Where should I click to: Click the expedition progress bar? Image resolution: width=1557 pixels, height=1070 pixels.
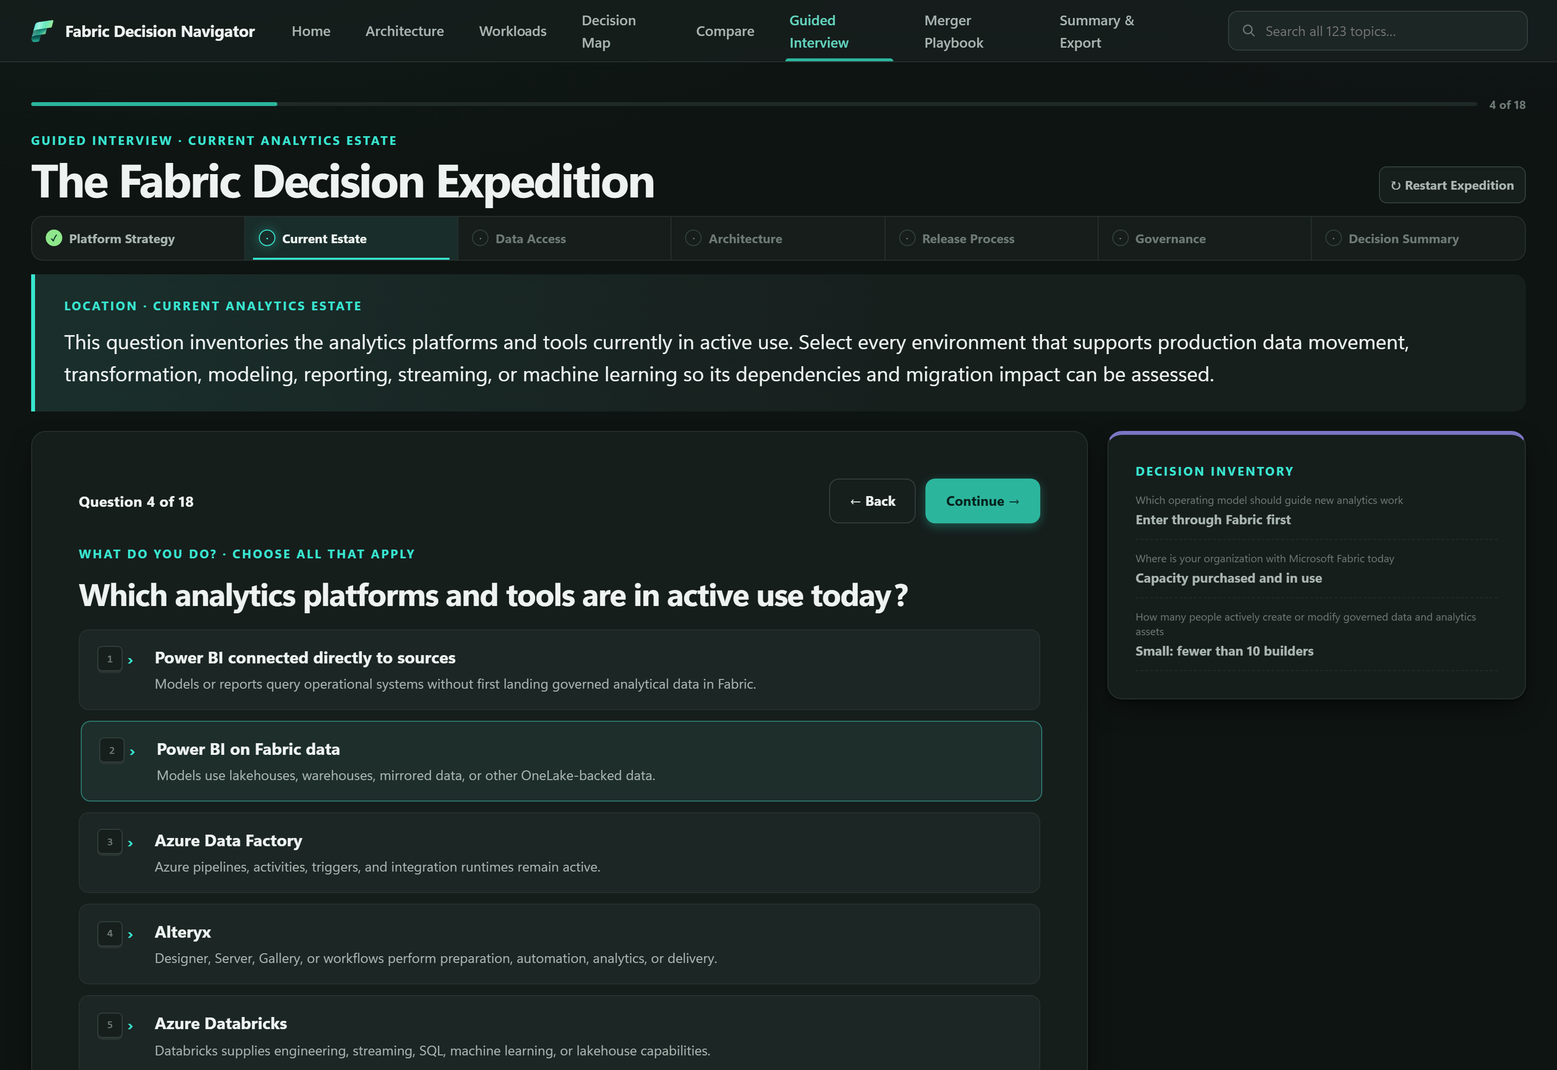click(754, 104)
